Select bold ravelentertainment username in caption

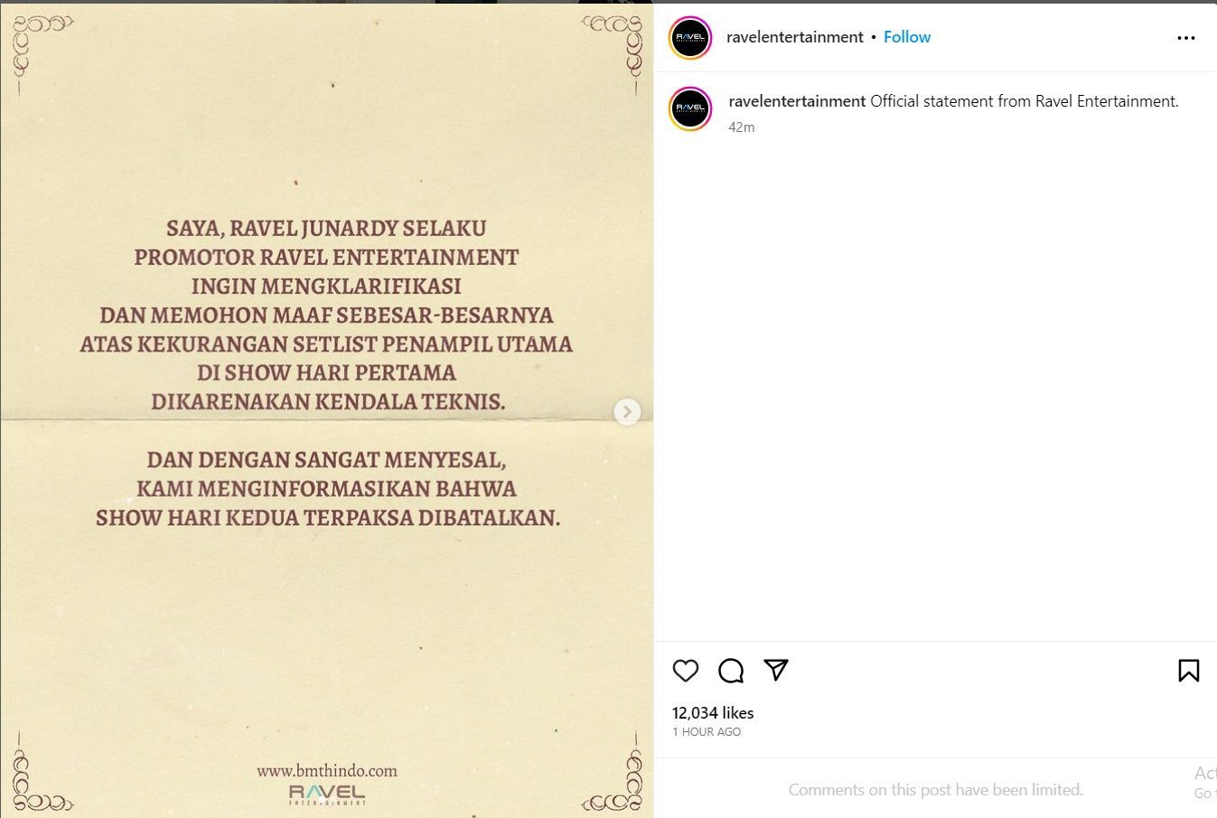pyautogui.click(x=798, y=101)
